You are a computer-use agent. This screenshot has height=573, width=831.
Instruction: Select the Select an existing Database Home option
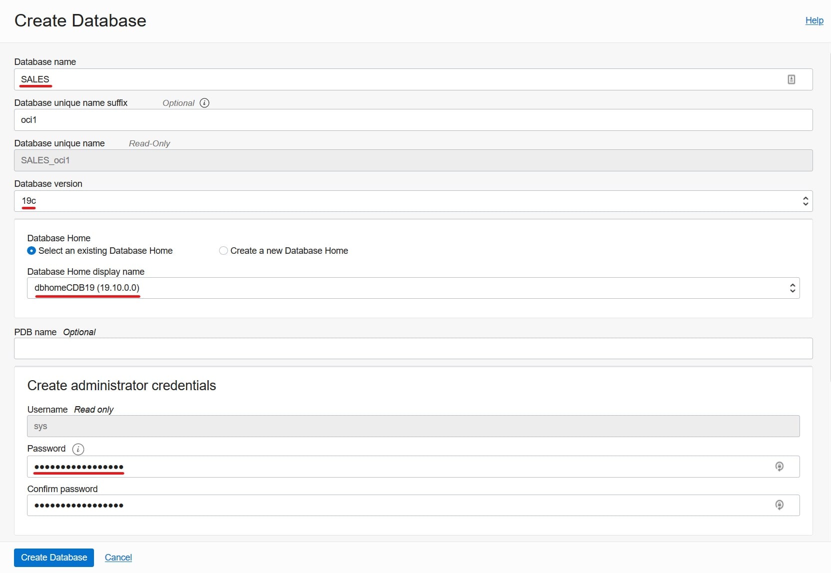[31, 251]
